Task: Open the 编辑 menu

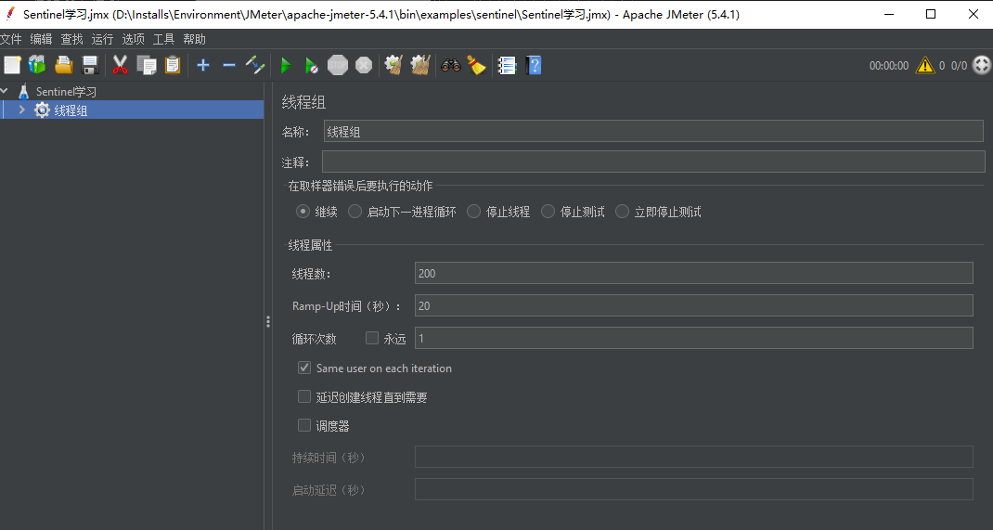Action: coord(41,39)
